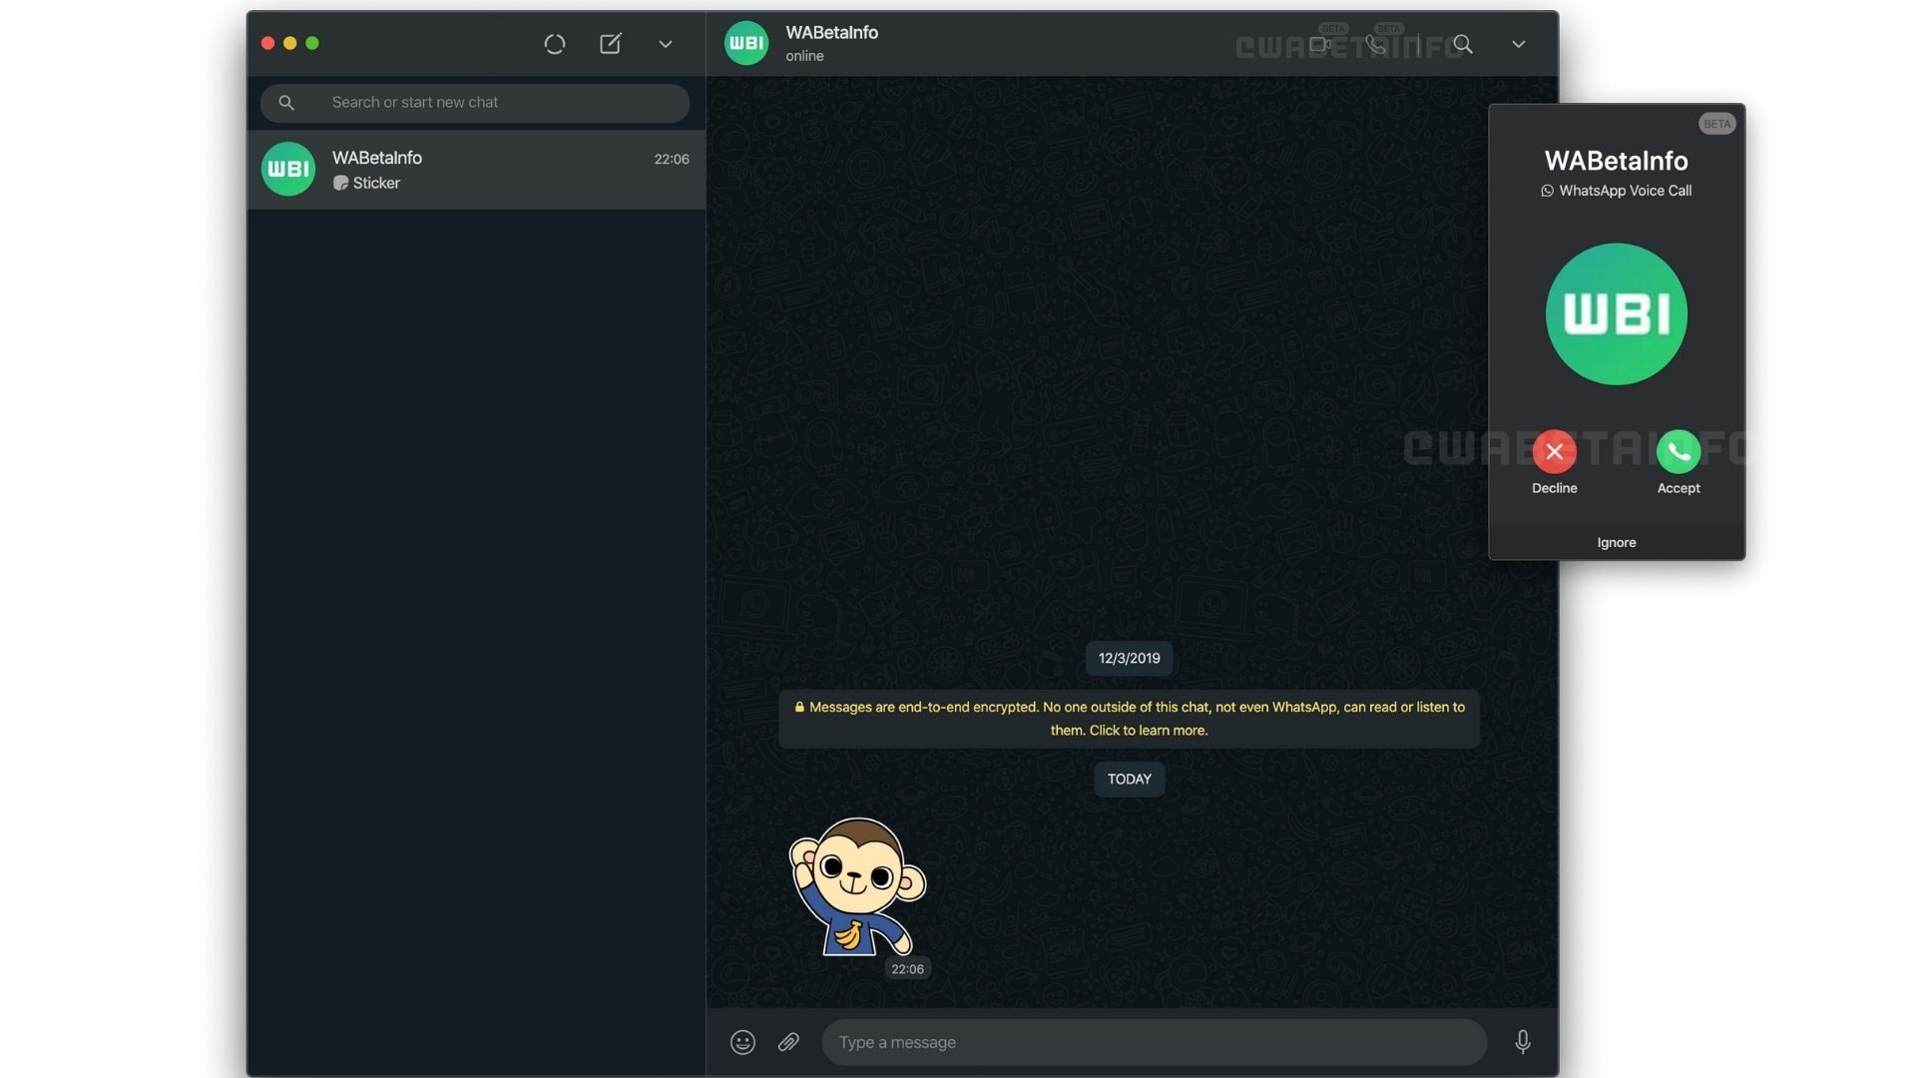
Task: Click the search or start new chat field
Action: (475, 103)
